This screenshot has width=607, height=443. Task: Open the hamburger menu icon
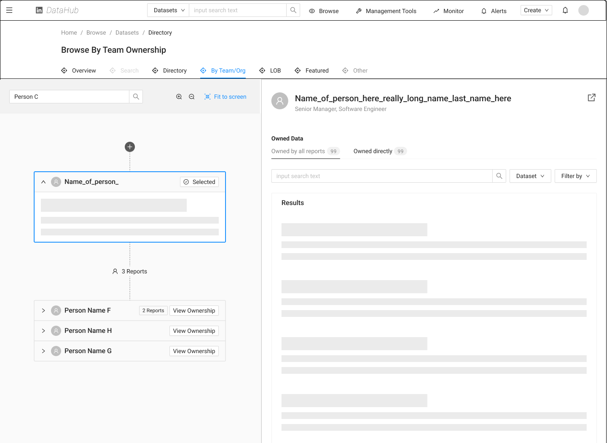(9, 10)
